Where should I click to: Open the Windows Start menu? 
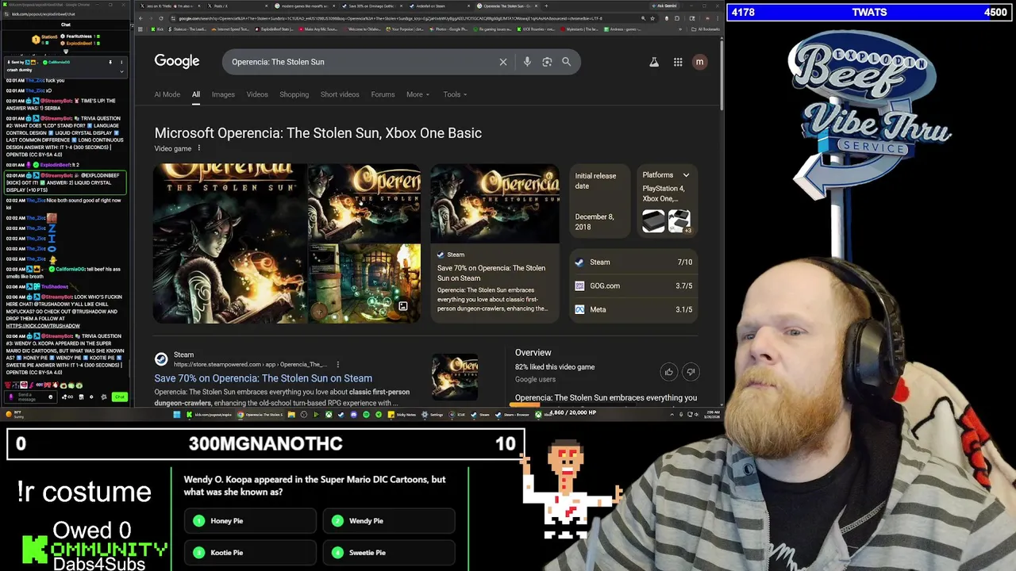point(176,413)
